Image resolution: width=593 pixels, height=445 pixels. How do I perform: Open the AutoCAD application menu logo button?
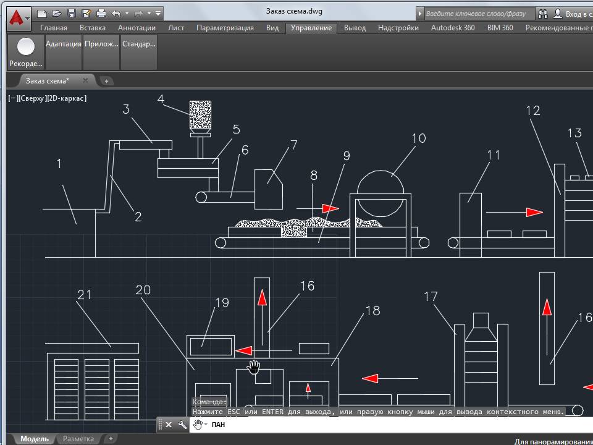[x=18, y=19]
